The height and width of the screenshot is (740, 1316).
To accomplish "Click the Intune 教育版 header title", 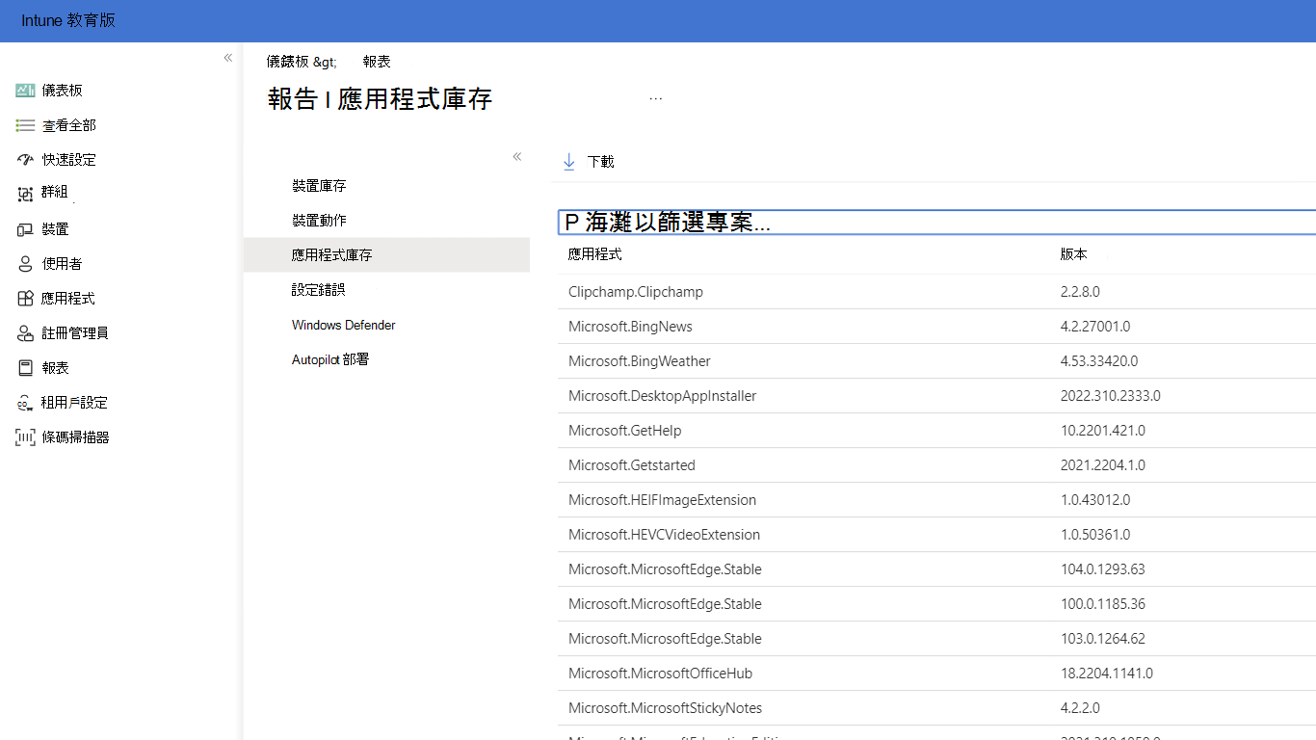I will tap(68, 20).
